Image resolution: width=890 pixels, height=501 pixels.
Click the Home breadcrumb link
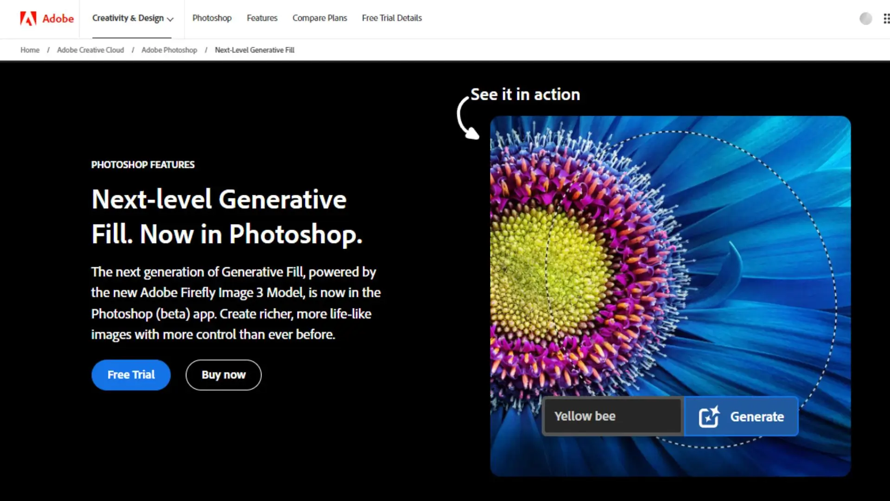(x=30, y=50)
